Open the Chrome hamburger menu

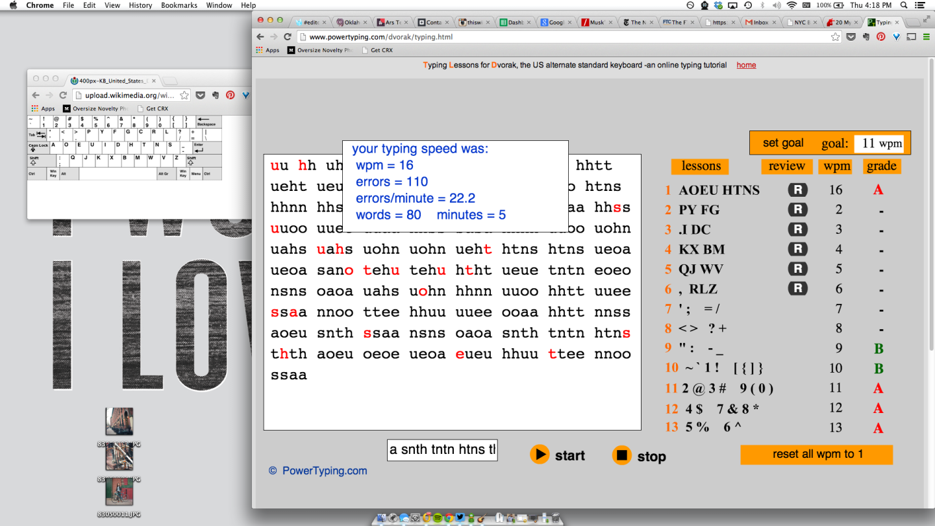pyautogui.click(x=926, y=37)
